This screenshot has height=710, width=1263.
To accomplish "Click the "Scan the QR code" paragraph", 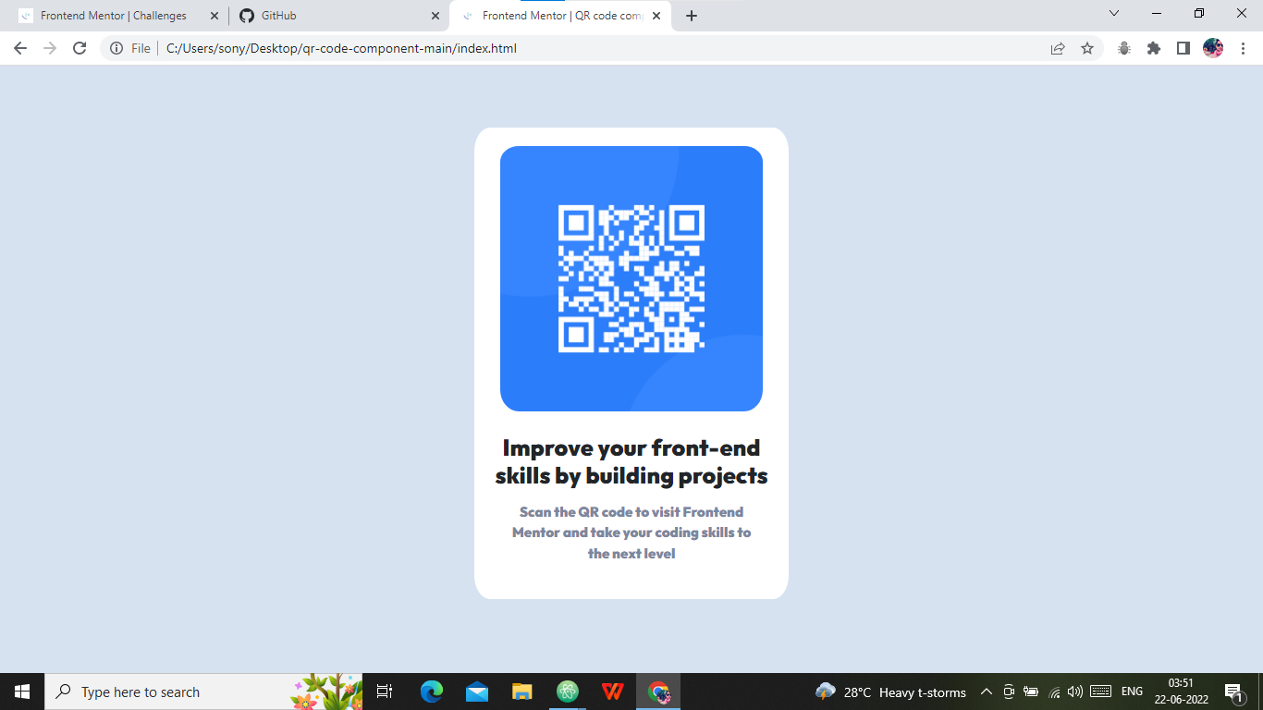I will [631, 532].
